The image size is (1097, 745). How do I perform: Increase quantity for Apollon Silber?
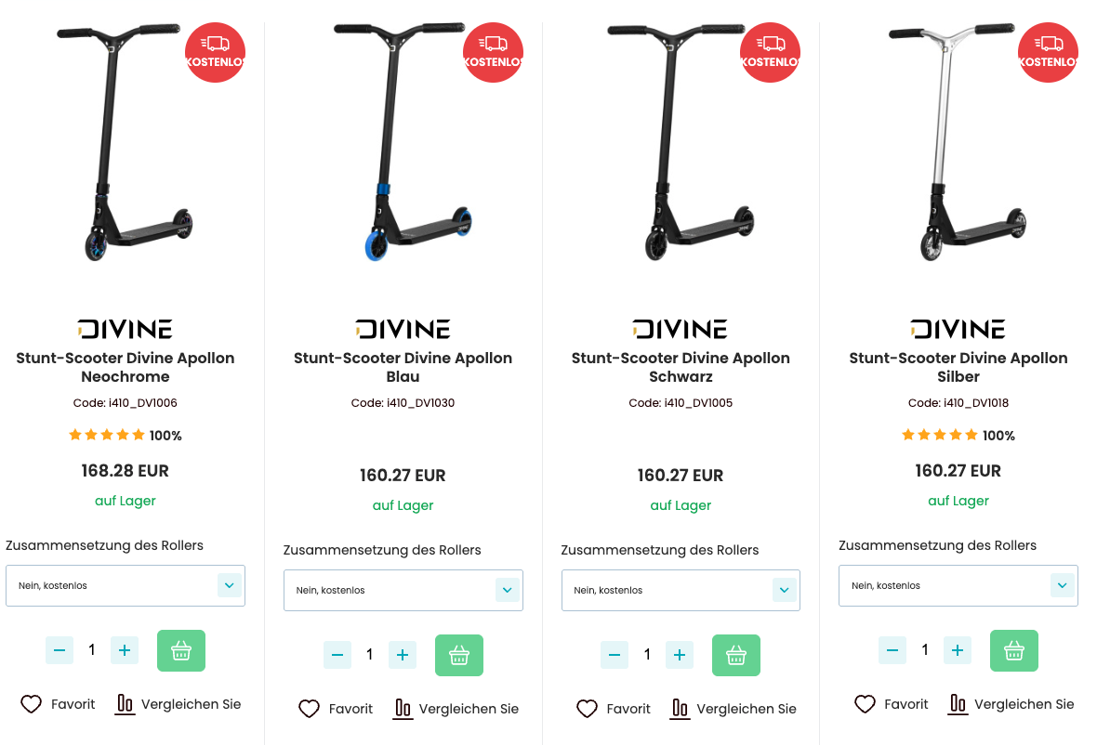958,650
